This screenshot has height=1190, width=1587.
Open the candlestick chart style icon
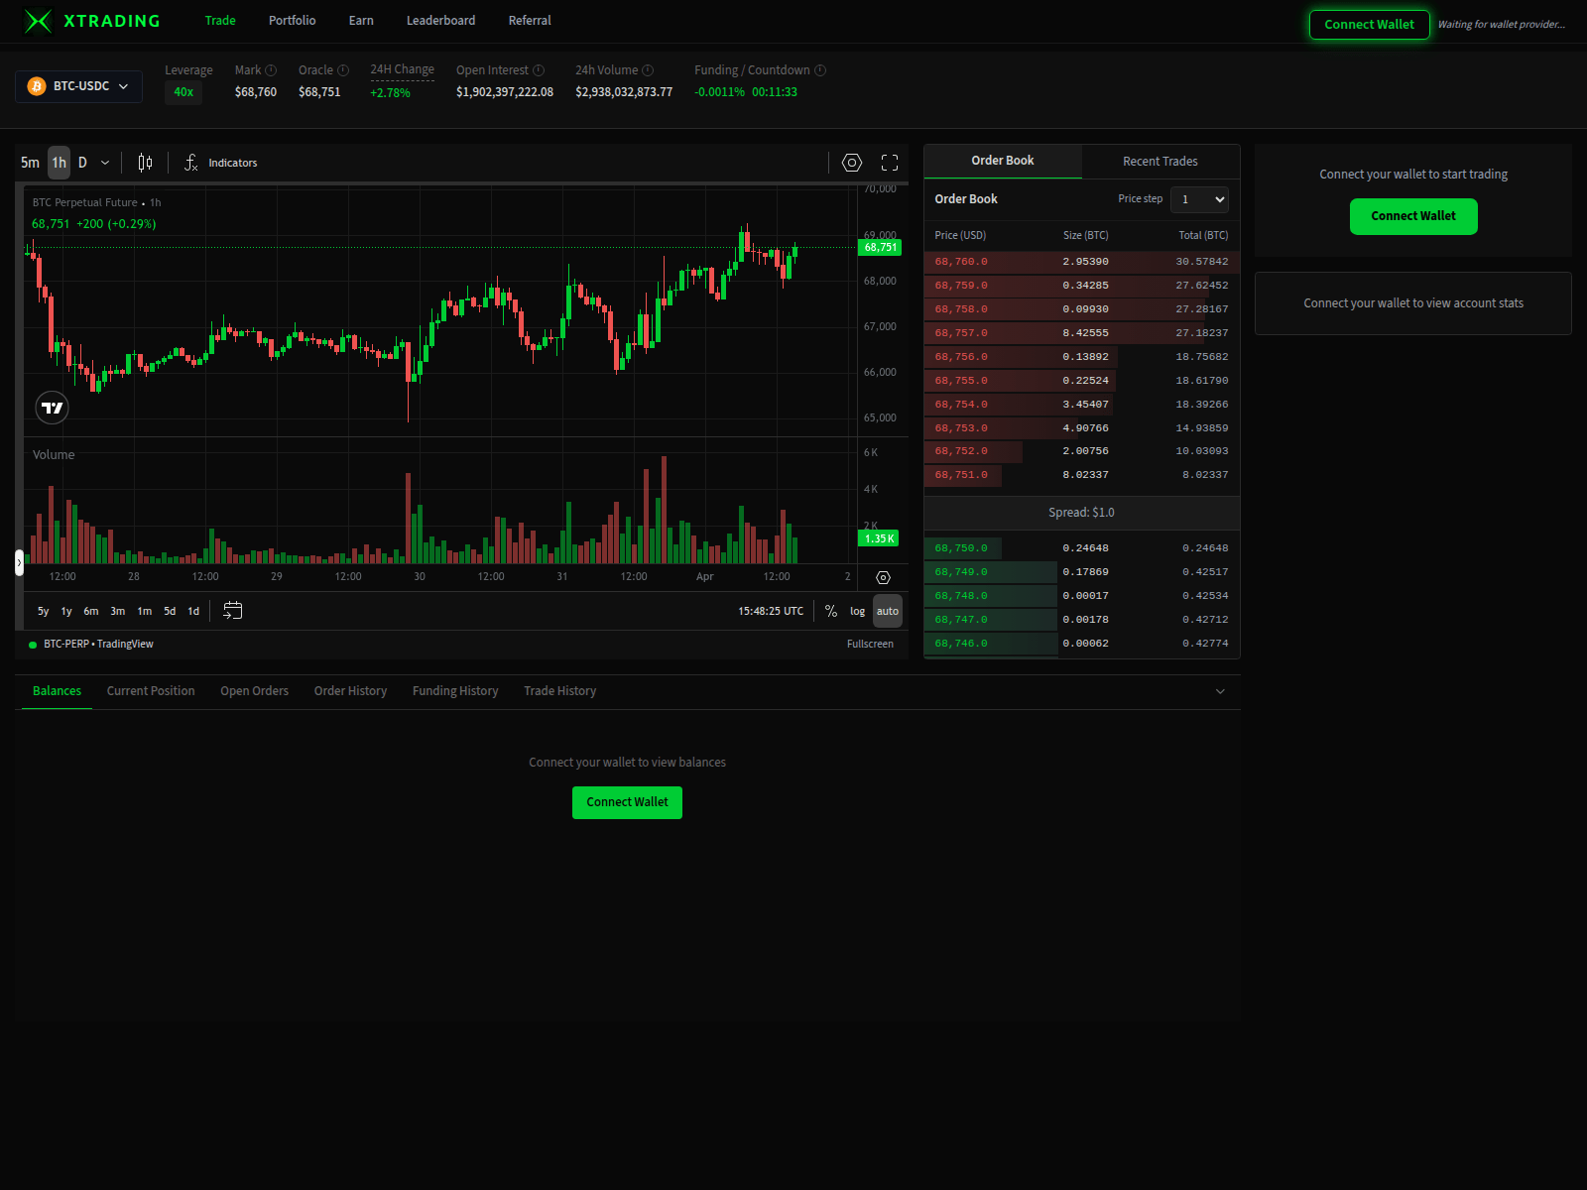tap(145, 162)
